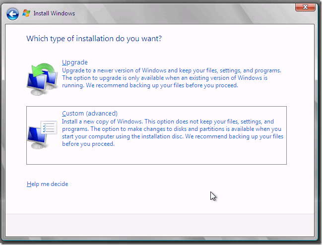Open the Help me decide link
Screen dimensions: 322x245
(x=47, y=184)
